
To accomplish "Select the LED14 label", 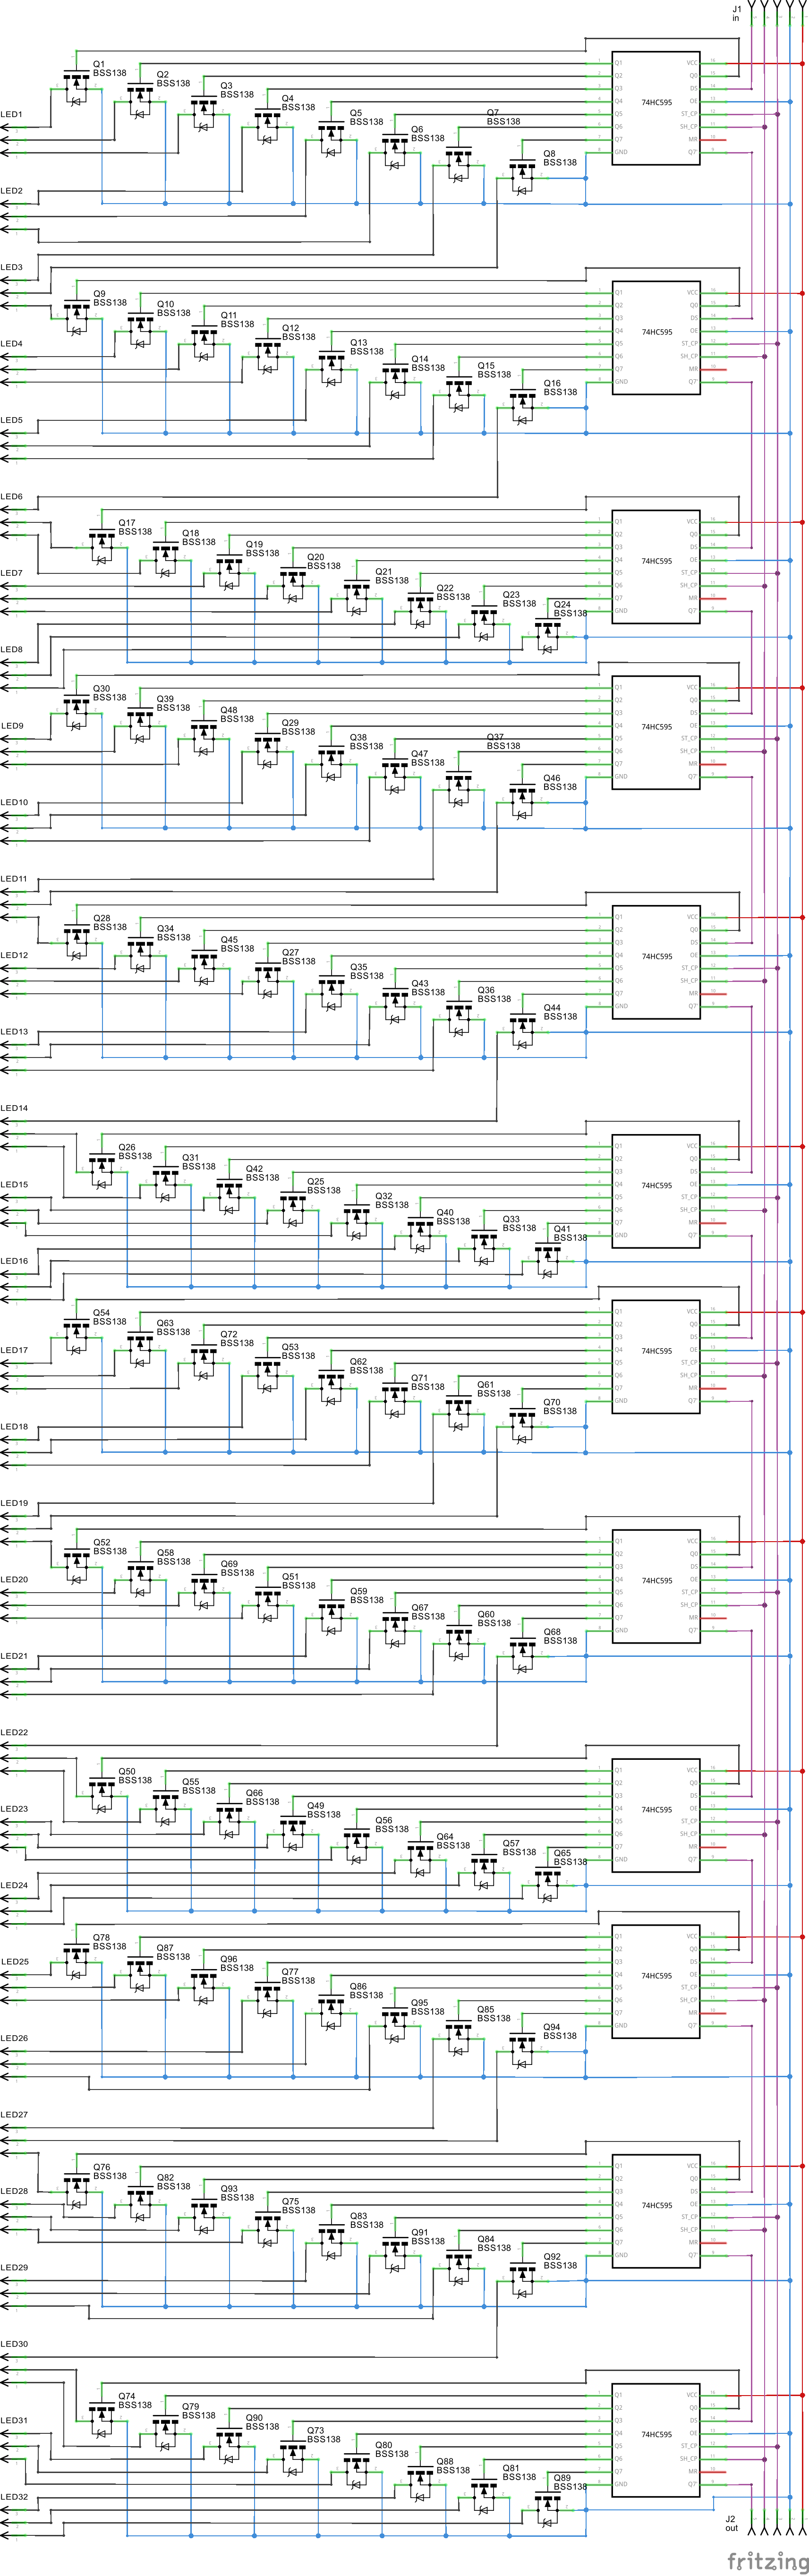I will (x=14, y=1108).
